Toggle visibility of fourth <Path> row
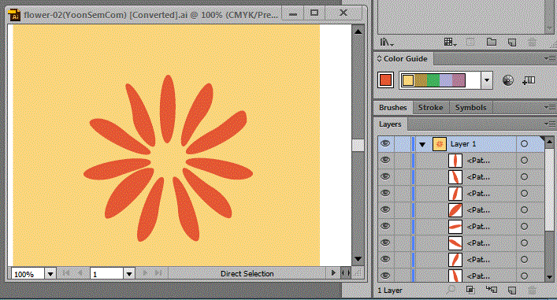The width and height of the screenshot is (557, 300). (385, 209)
